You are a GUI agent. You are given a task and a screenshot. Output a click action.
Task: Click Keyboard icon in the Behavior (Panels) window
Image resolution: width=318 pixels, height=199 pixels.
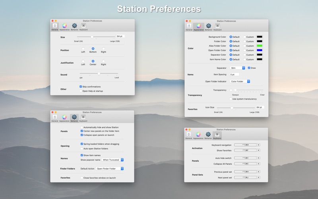(x=83, y=117)
